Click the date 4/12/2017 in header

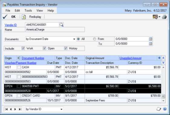(160, 11)
